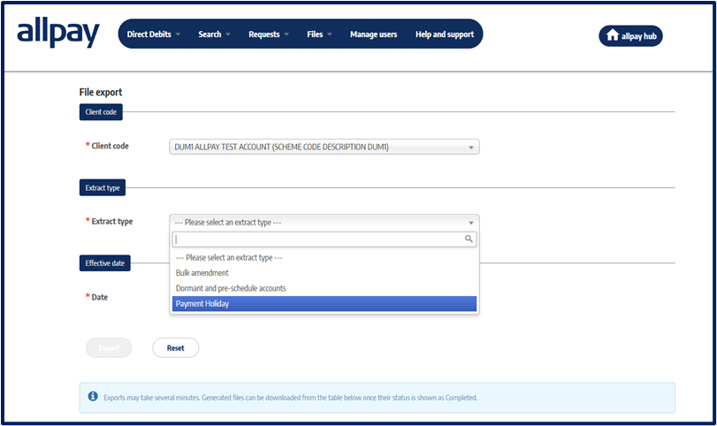This screenshot has height=426, width=717.
Task: Click the Files menu dropdown arrow
Action: (x=329, y=34)
